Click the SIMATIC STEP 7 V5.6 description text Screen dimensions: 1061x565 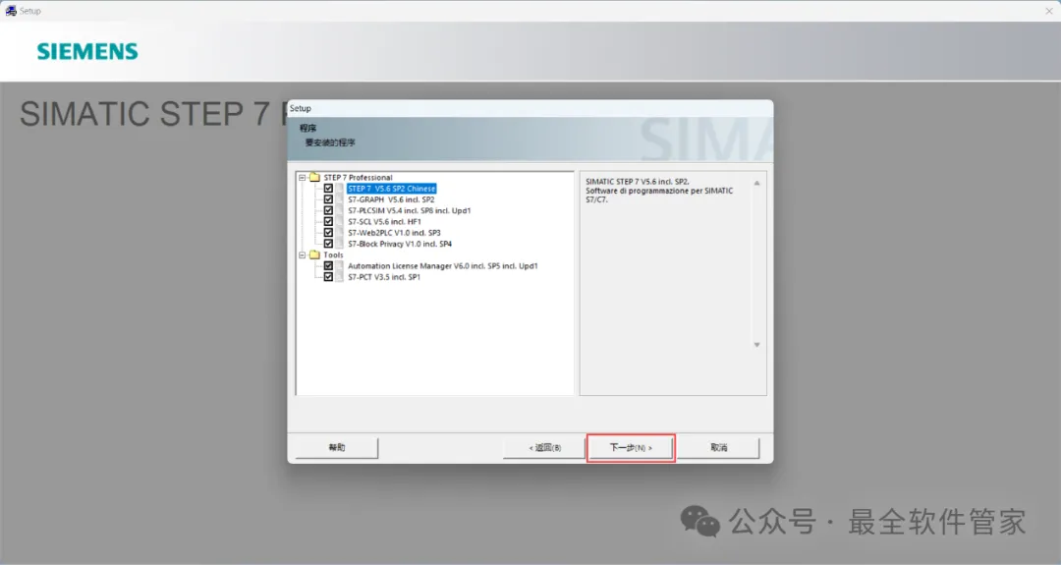pos(659,191)
